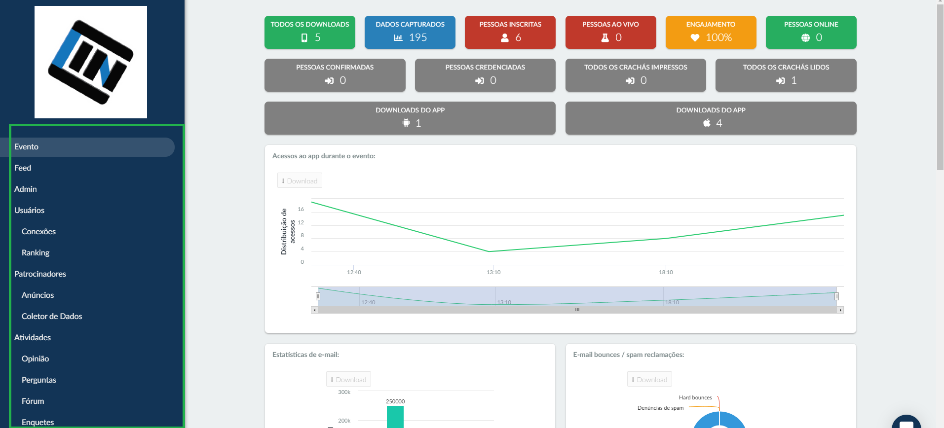Image resolution: width=944 pixels, height=428 pixels.
Task: Click the 'Acessos ao app durante o evento:' heading
Action: click(x=324, y=156)
